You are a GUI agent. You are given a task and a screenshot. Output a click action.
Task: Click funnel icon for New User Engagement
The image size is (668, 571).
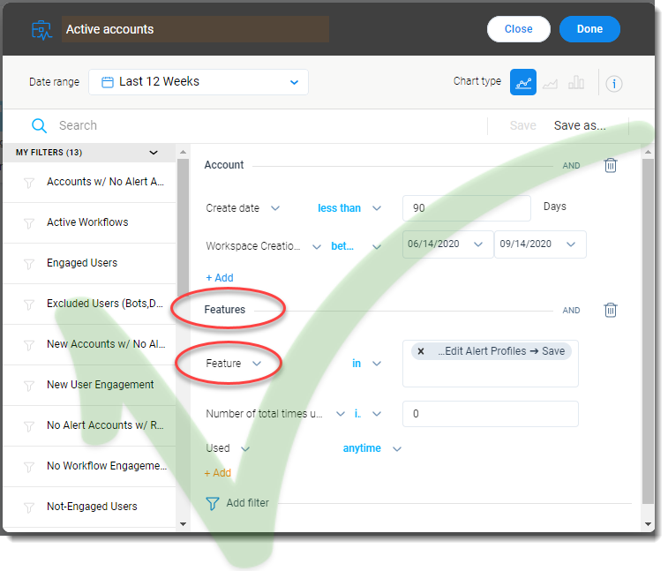coord(29,386)
